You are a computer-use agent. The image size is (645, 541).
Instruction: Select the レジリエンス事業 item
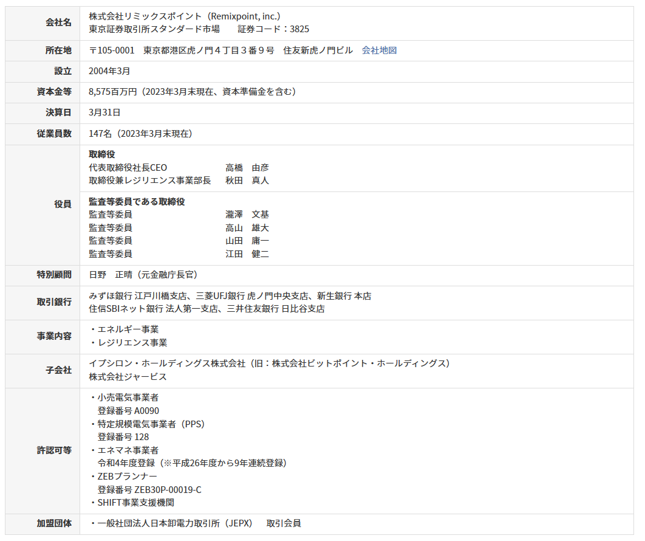coord(132,343)
